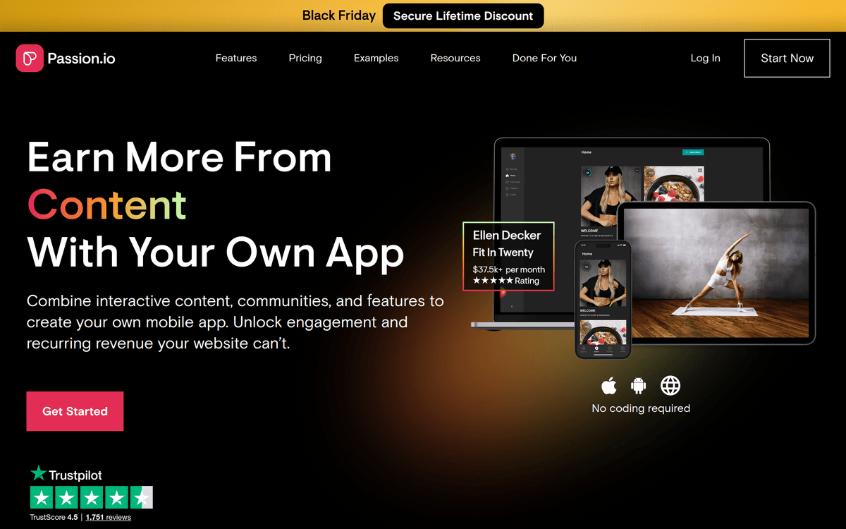Open the Features menu
The width and height of the screenshot is (846, 529).
(236, 58)
